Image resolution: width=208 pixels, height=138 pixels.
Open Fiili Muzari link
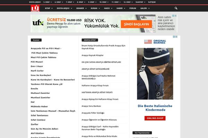click(x=37, y=62)
